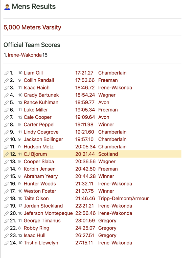The height and width of the screenshot is (258, 182).
Task: Click the edit pencil next to Jeferson Montepeque
Action: tap(6, 213)
